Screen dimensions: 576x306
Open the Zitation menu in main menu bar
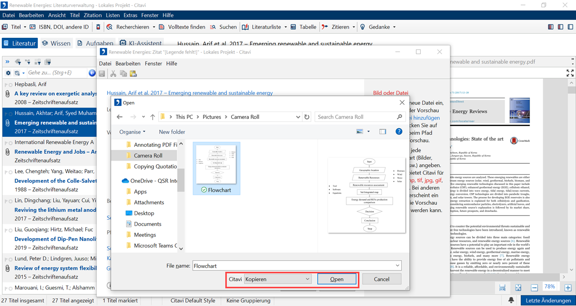click(93, 15)
